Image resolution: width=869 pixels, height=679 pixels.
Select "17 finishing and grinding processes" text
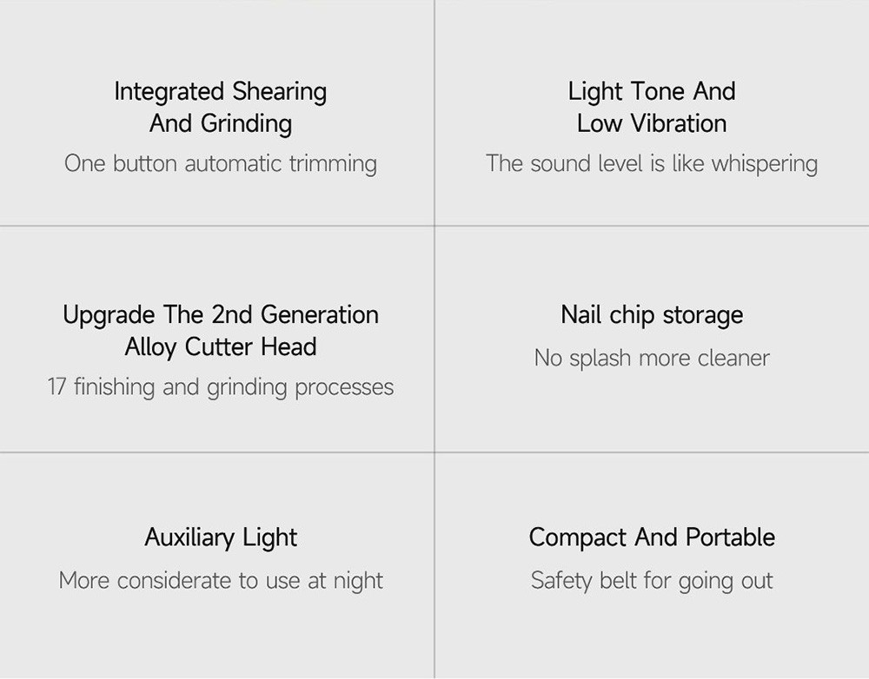(220, 386)
